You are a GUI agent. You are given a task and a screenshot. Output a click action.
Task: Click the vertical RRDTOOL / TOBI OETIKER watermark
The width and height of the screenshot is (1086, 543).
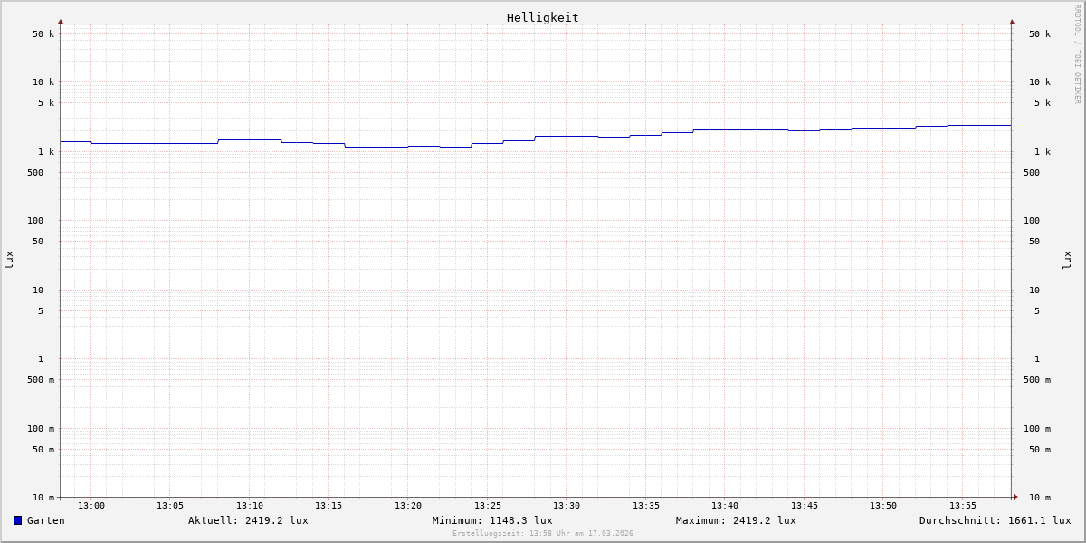pos(1077,53)
